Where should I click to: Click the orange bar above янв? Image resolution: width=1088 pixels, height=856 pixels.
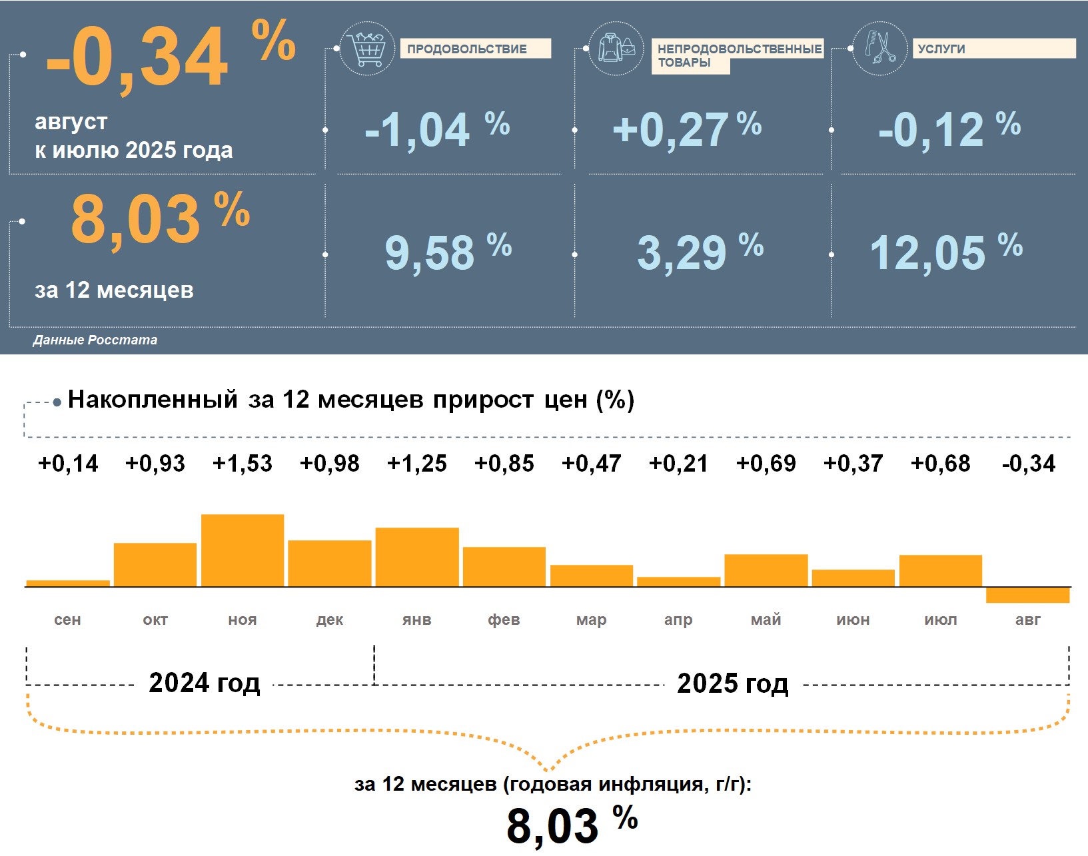(417, 557)
